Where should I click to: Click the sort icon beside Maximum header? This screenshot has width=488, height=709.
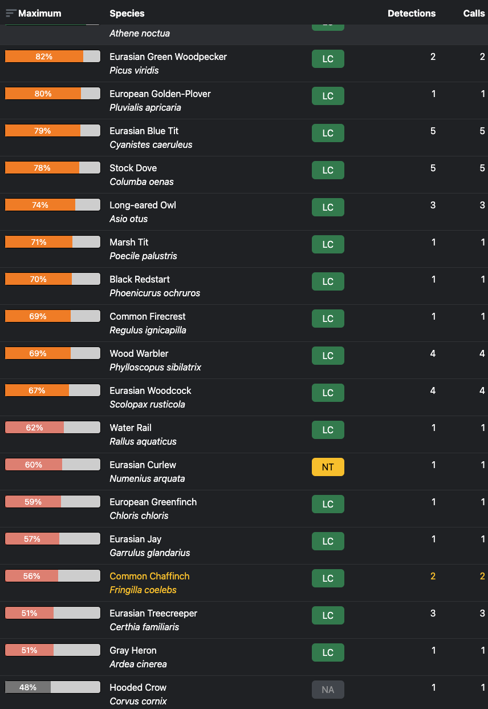click(11, 13)
